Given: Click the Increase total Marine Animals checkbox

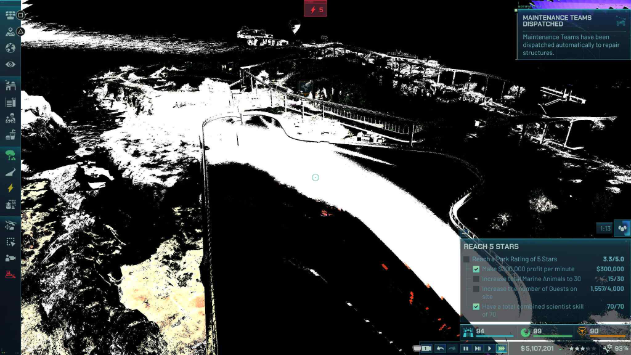Looking at the screenshot, I should [x=476, y=279].
